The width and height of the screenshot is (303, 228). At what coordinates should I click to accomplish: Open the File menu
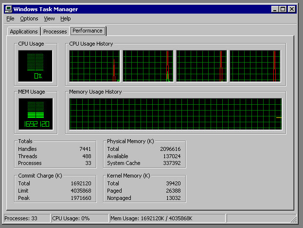[x=10, y=19]
